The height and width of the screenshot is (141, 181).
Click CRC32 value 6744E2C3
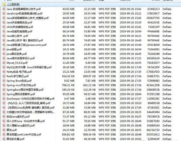[x=153, y=9]
